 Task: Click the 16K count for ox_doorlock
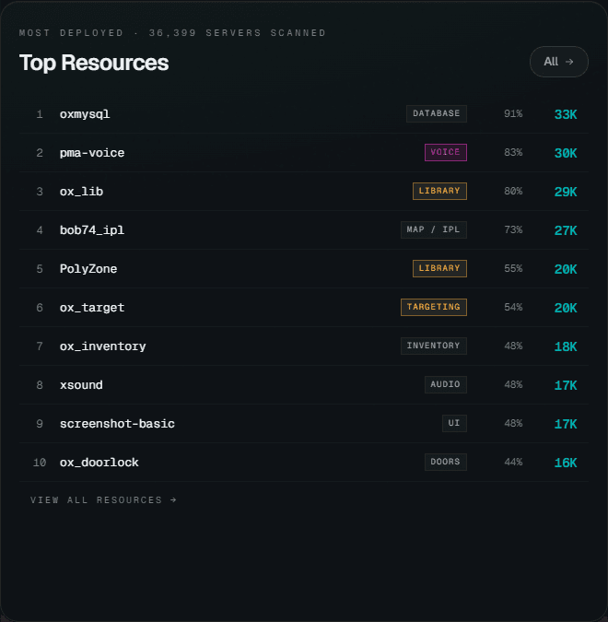pos(566,463)
